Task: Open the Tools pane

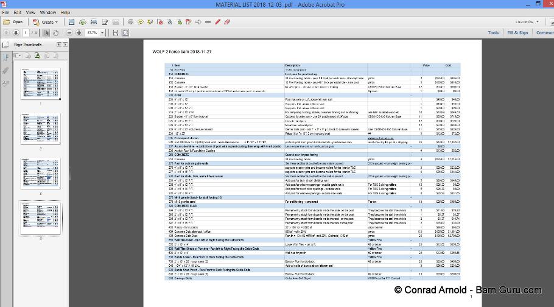Action: point(493,32)
